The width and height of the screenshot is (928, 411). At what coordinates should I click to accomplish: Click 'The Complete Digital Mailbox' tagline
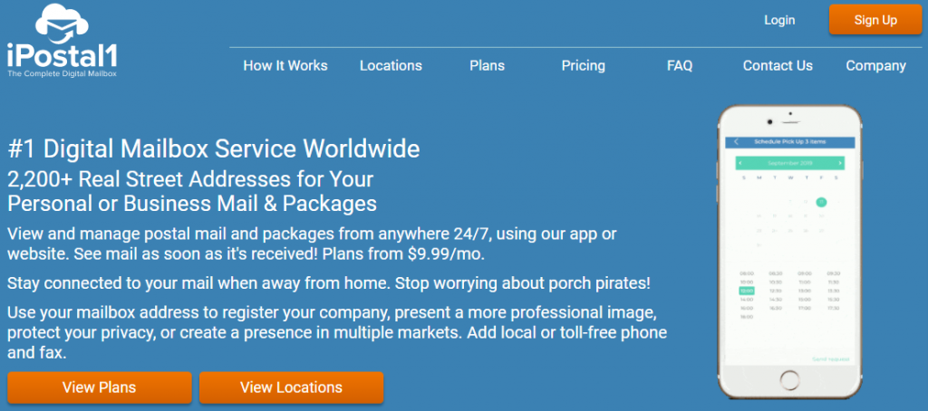[62, 74]
